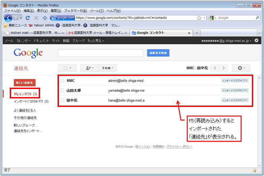This screenshot has width=264, height=176.
Task: Open the back/forward history dropdown arrow
Action: tap(21, 18)
